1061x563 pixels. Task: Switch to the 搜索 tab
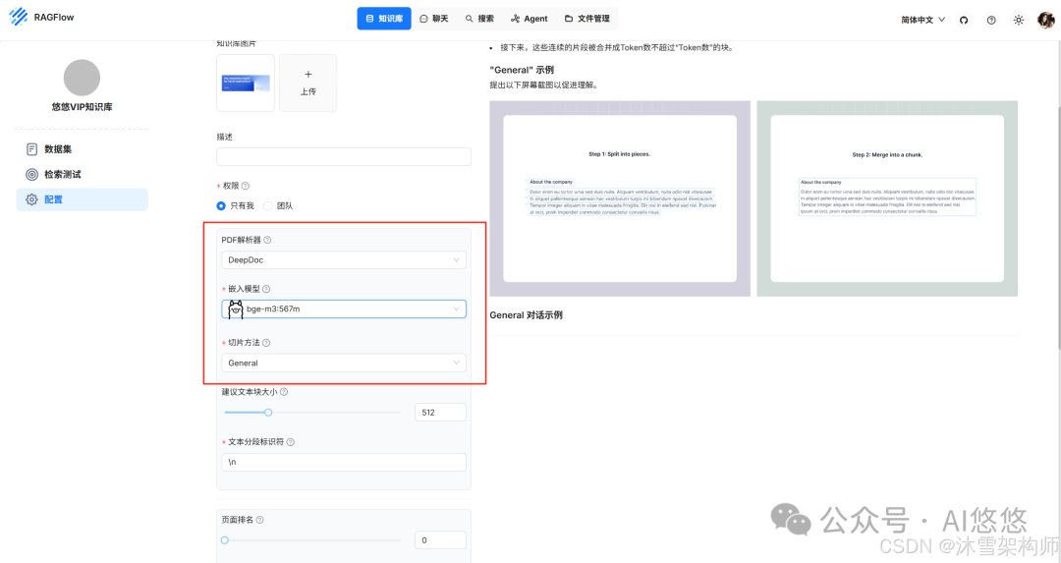[x=479, y=19]
